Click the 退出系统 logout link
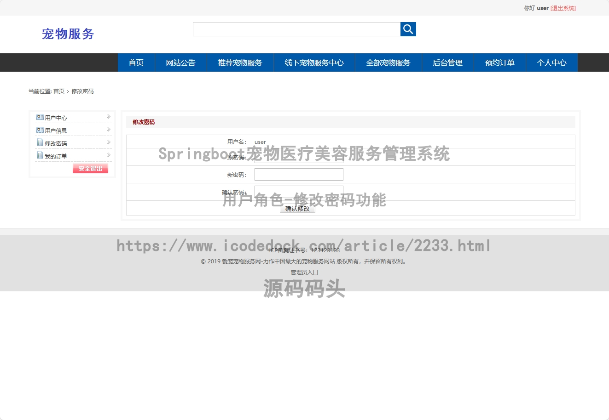Image resolution: width=609 pixels, height=420 pixels. tap(563, 8)
